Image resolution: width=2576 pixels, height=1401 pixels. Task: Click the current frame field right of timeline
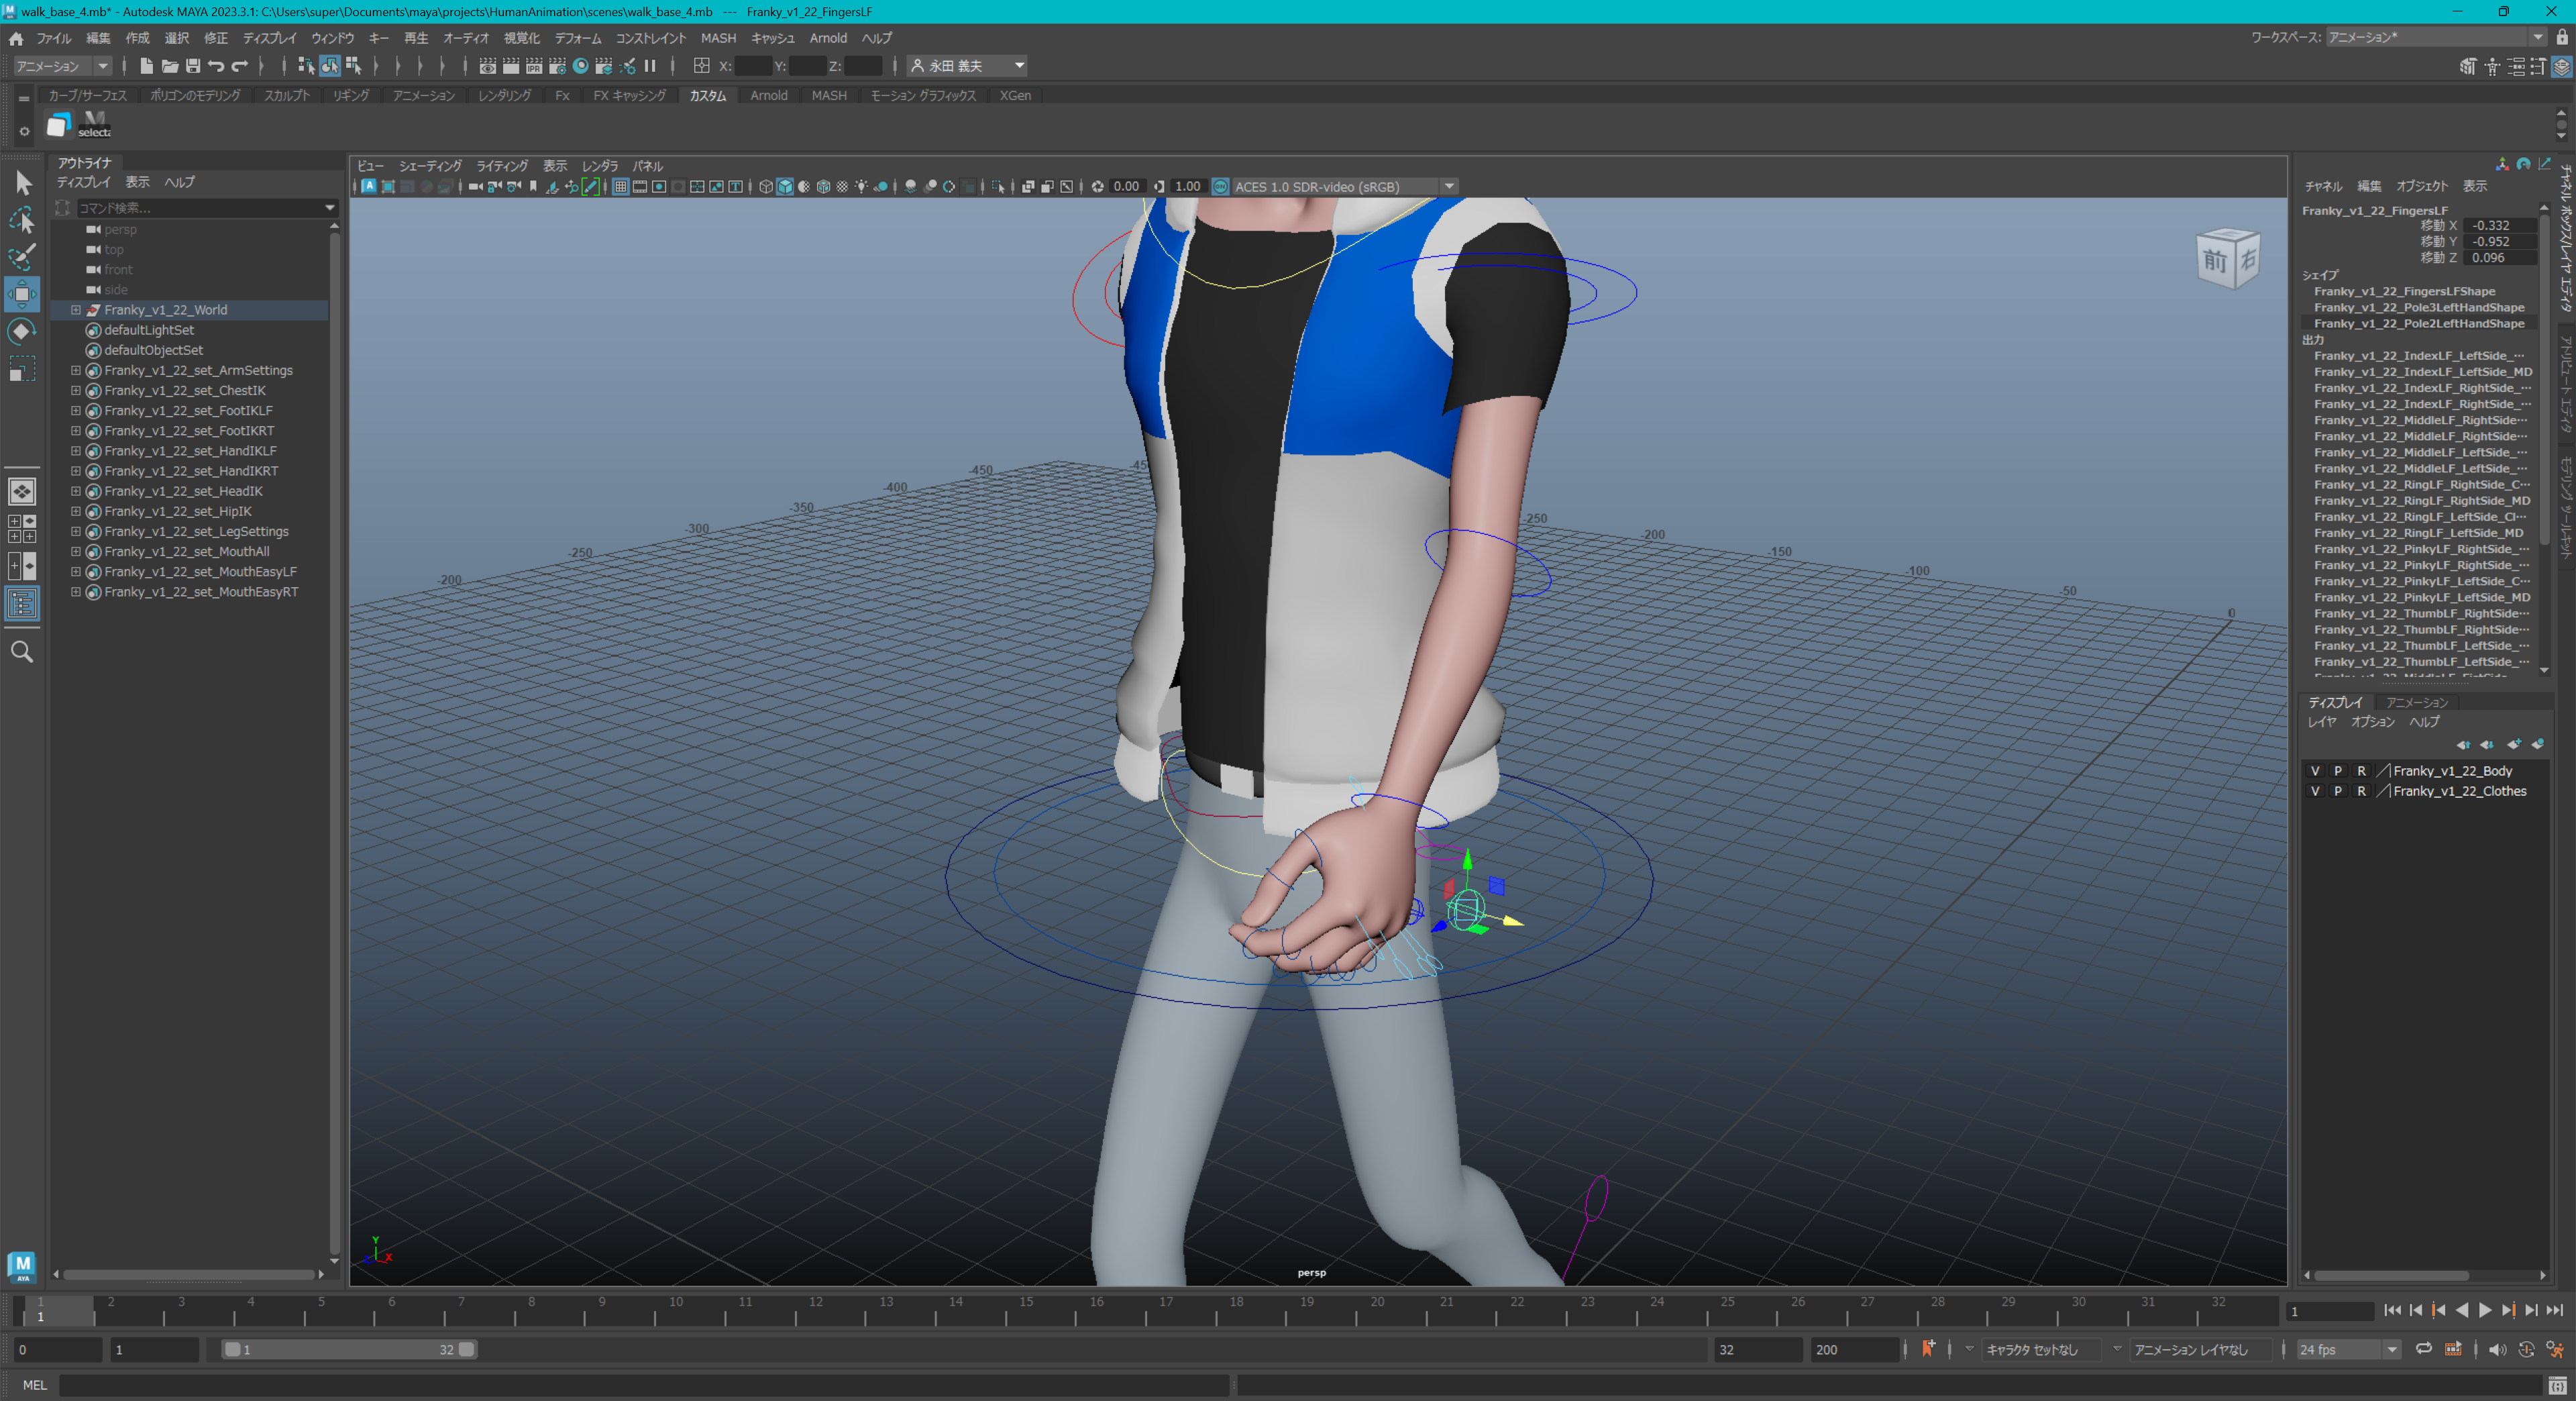tap(2330, 1311)
